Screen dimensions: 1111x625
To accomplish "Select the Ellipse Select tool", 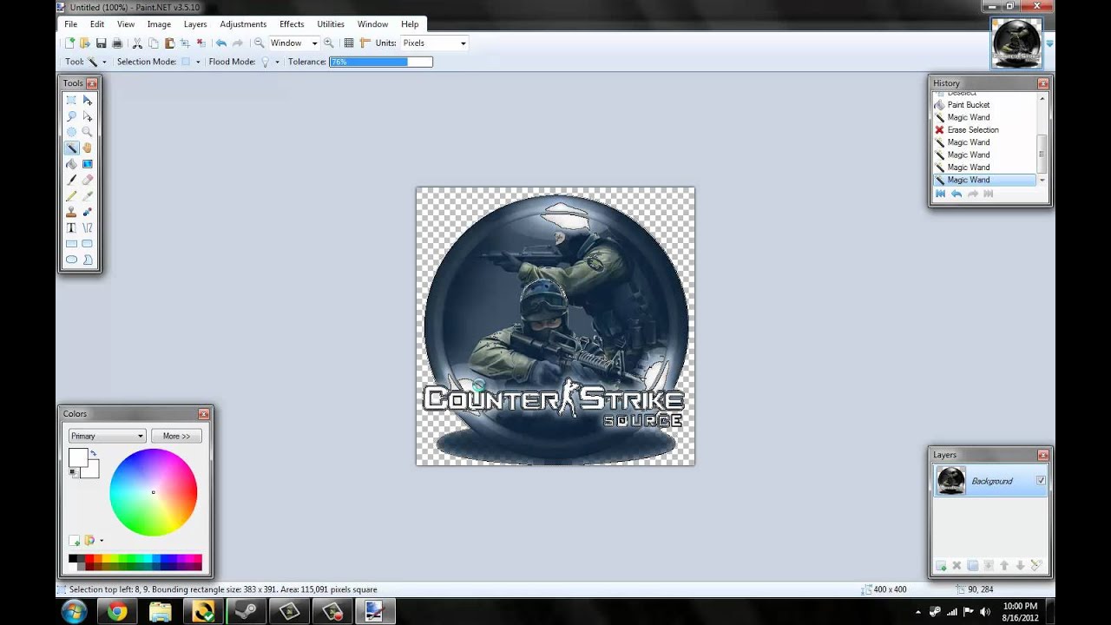I will tap(71, 132).
